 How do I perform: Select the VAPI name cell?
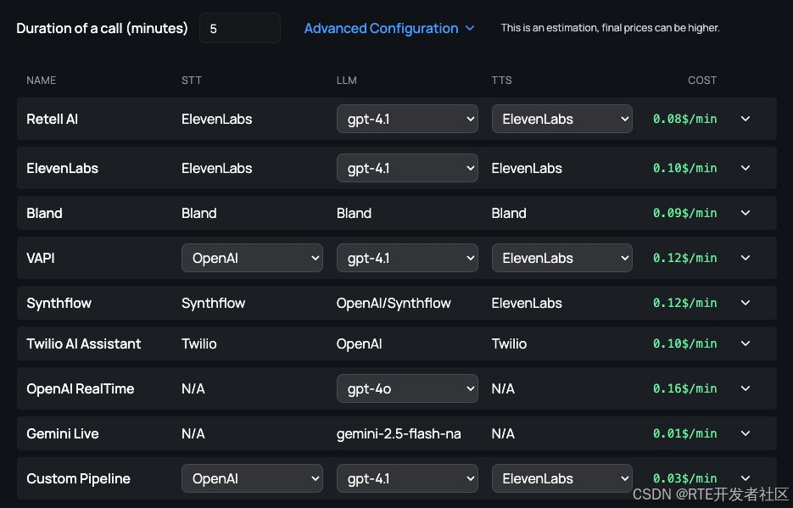(41, 258)
